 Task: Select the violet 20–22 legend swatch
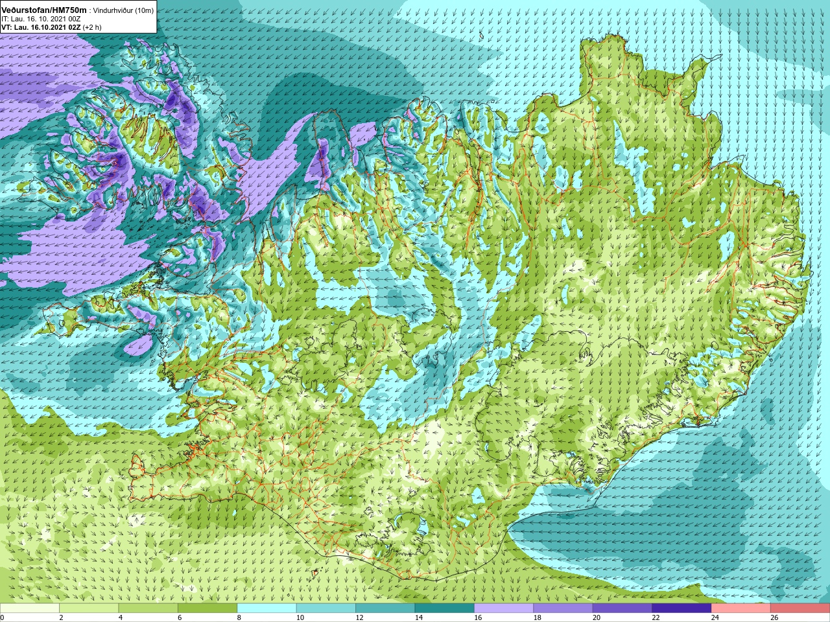pyautogui.click(x=622, y=608)
